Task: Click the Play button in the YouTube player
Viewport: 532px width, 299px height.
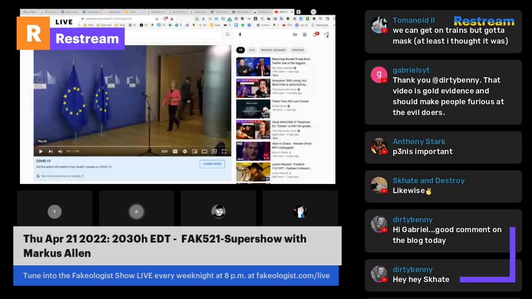Action: click(x=41, y=152)
